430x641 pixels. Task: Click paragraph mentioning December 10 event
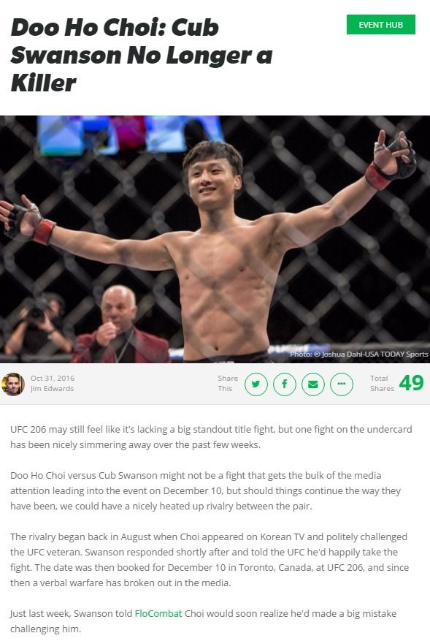click(205, 490)
